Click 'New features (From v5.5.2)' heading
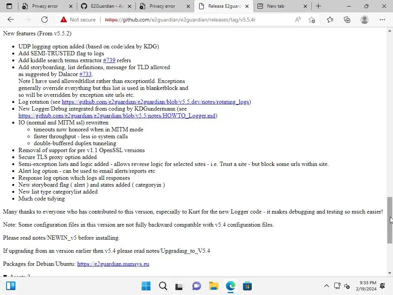393x295 pixels. (x=37, y=33)
